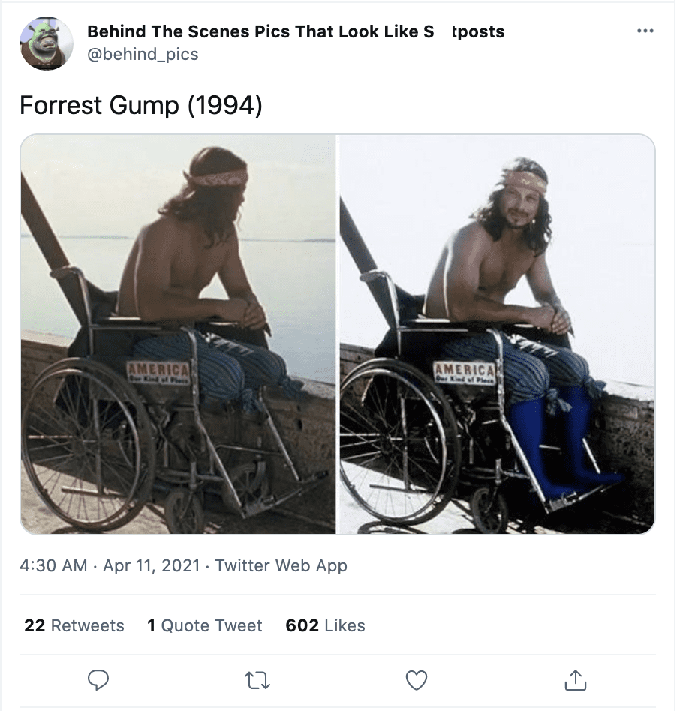Open the share tweet icon
The height and width of the screenshot is (711, 677).
click(576, 679)
